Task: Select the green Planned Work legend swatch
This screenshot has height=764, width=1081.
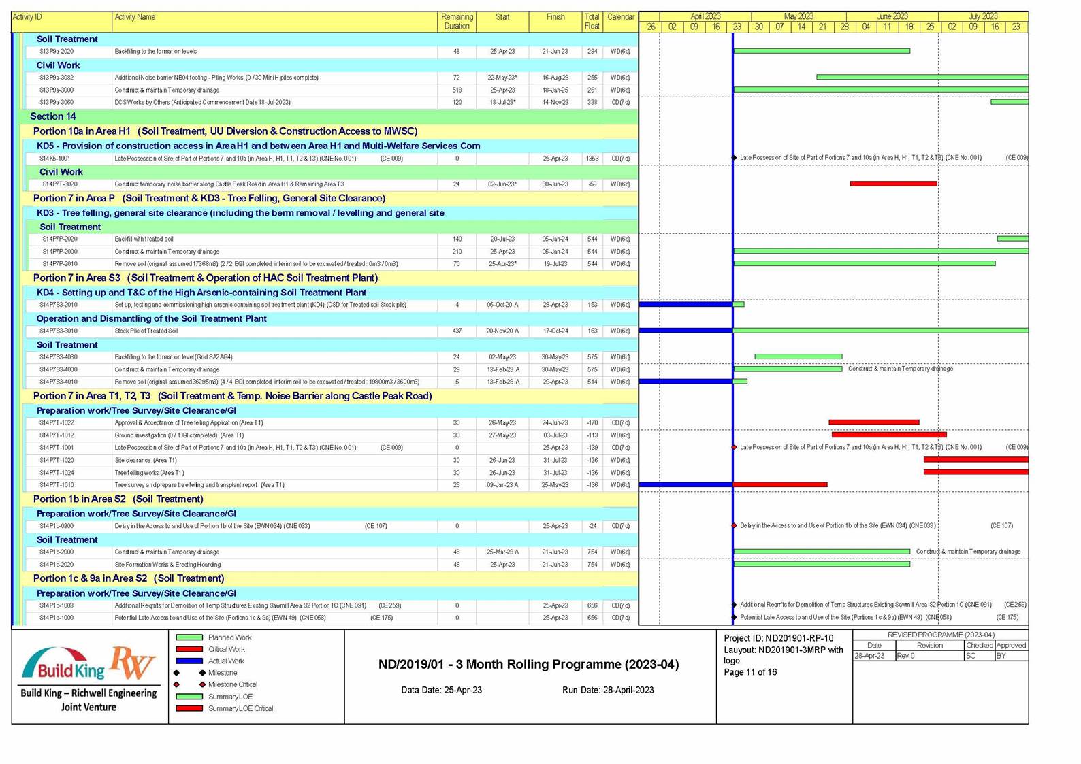Action: point(189,637)
